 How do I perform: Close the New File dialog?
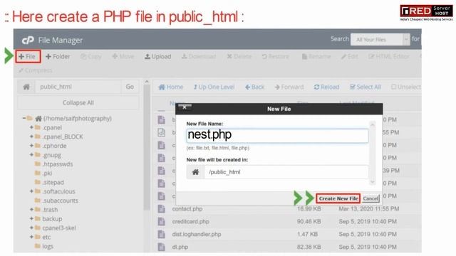(185, 107)
